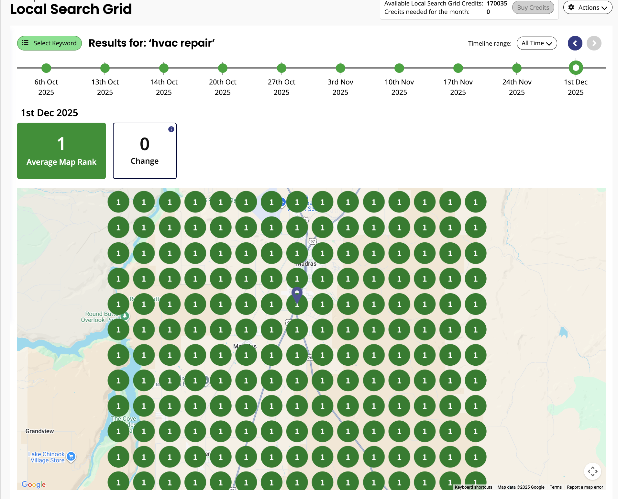Viewport: 618px width, 499px height.
Task: Expand the All Time timeline range dropdown
Action: tap(536, 43)
